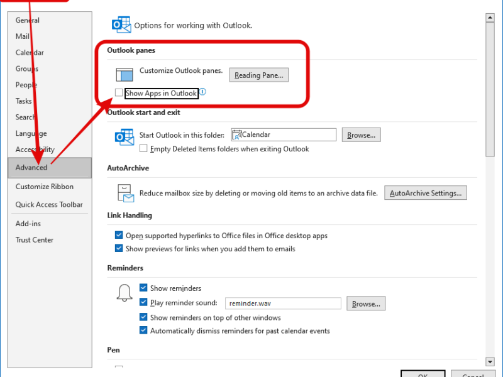Toggle the Play reminder sound checkbox
Screen dimensions: 503x377
pos(143,302)
